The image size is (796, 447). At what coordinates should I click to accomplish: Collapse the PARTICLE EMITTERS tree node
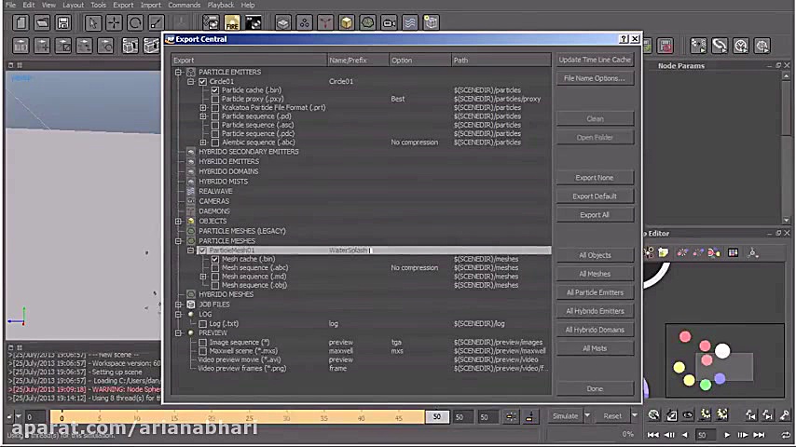click(x=179, y=72)
